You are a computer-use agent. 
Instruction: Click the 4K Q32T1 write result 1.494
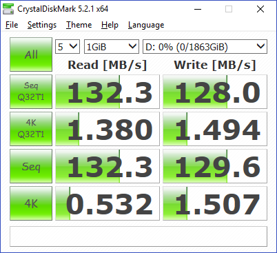click(215, 129)
